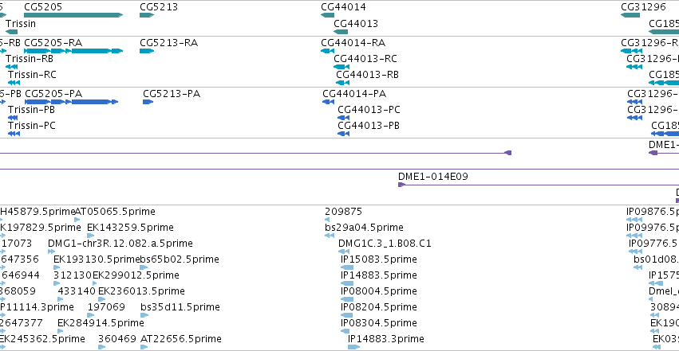This screenshot has height=351, width=679.
Task: Select the CG5205-RA transcript glyph
Action: pyautogui.click(x=73, y=51)
